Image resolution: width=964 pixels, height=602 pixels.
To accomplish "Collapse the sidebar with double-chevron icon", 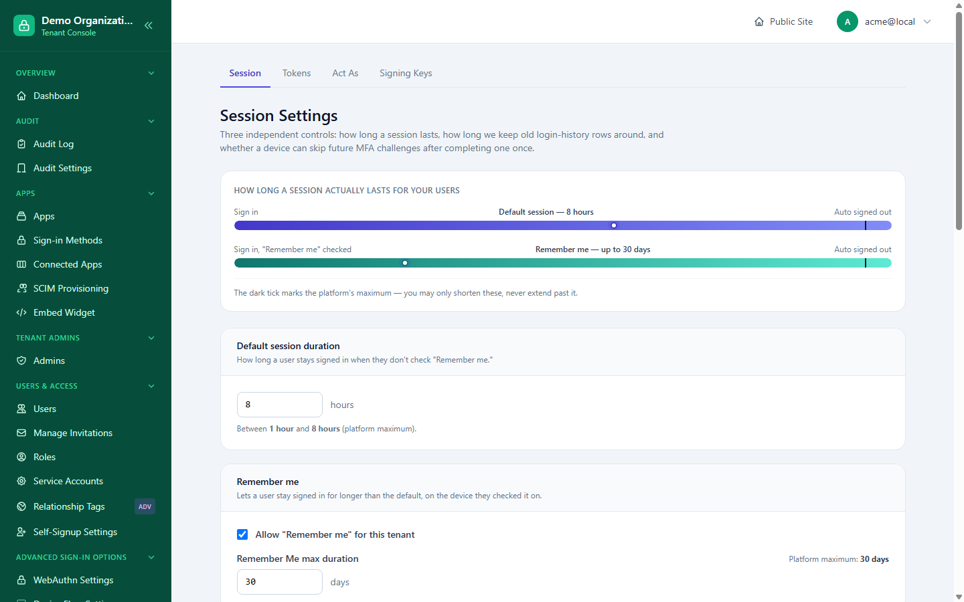I will coord(149,25).
